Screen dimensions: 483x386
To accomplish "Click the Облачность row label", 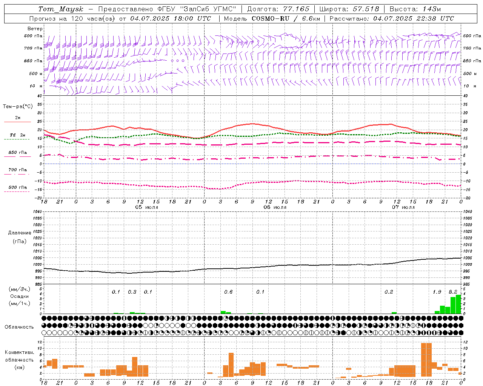I will click(19, 327).
